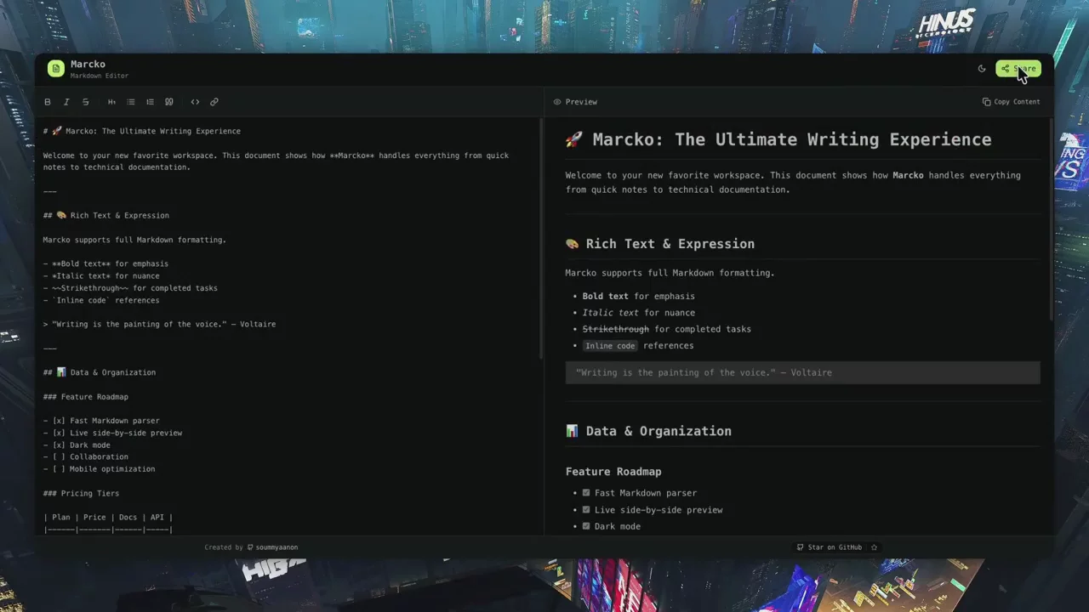Click editor line '## 📊 Data & Organization'
Screen dimensions: 1089x612
click(100, 372)
